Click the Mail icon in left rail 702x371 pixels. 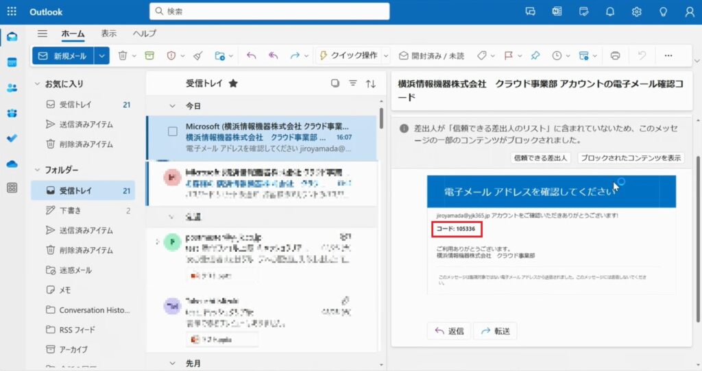click(x=12, y=37)
